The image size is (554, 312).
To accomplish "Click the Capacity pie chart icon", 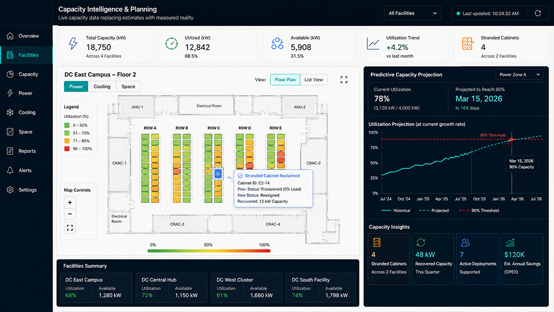I will pos(10,74).
